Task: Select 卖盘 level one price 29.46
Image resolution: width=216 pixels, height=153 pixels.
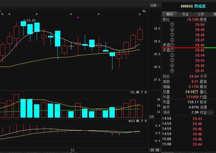Action: [200, 45]
